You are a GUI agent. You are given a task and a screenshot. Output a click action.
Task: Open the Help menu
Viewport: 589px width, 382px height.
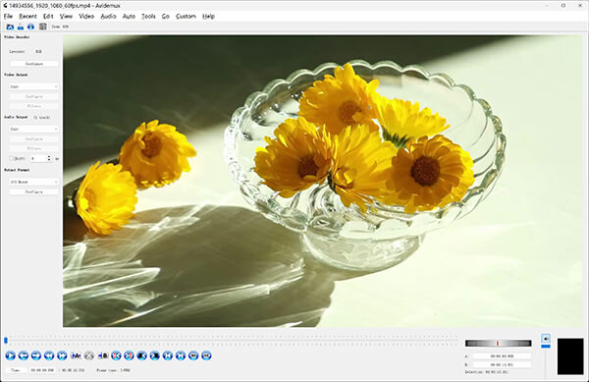pos(208,16)
